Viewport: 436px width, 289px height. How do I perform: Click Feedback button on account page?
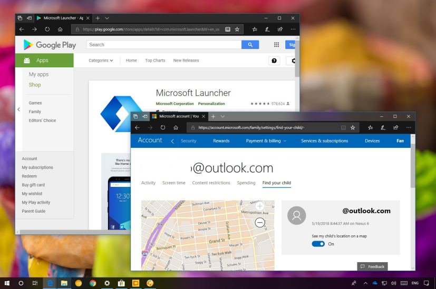point(372,266)
